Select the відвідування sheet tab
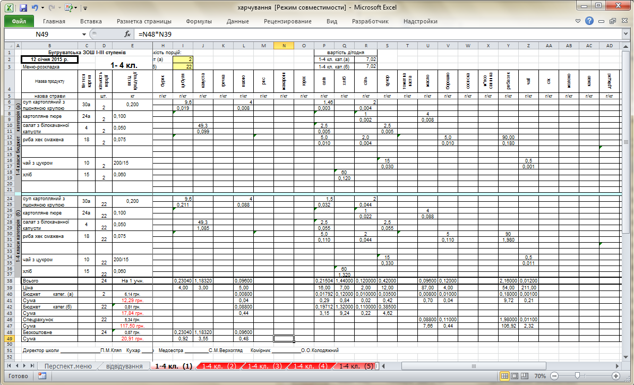The width and height of the screenshot is (634, 385). click(x=124, y=366)
